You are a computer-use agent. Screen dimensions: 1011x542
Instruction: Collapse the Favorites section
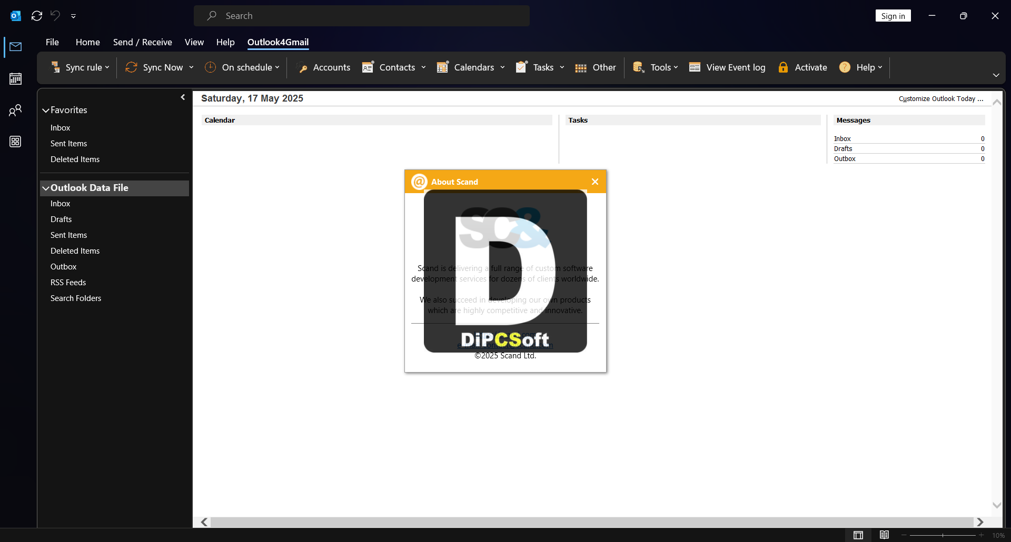tap(46, 111)
